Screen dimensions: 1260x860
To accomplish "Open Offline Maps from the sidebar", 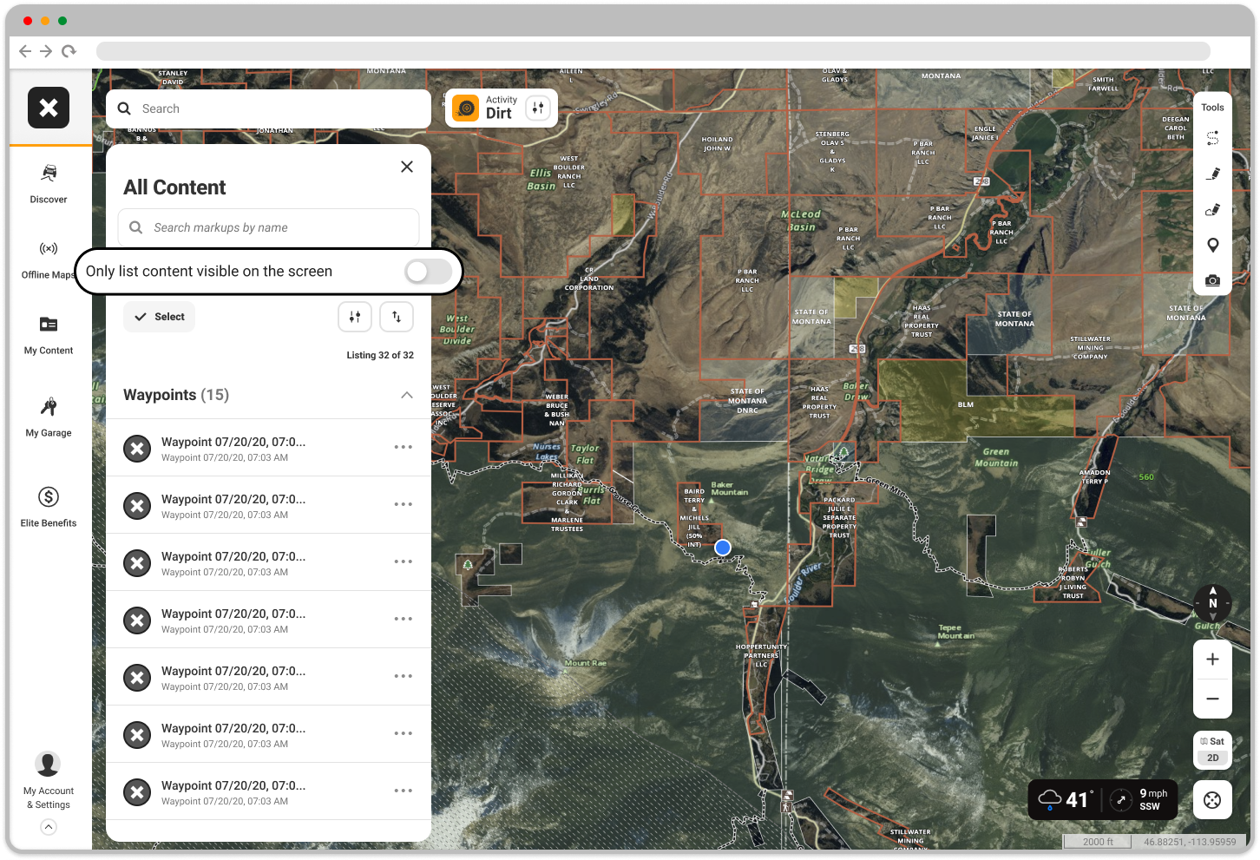I will coord(49,259).
